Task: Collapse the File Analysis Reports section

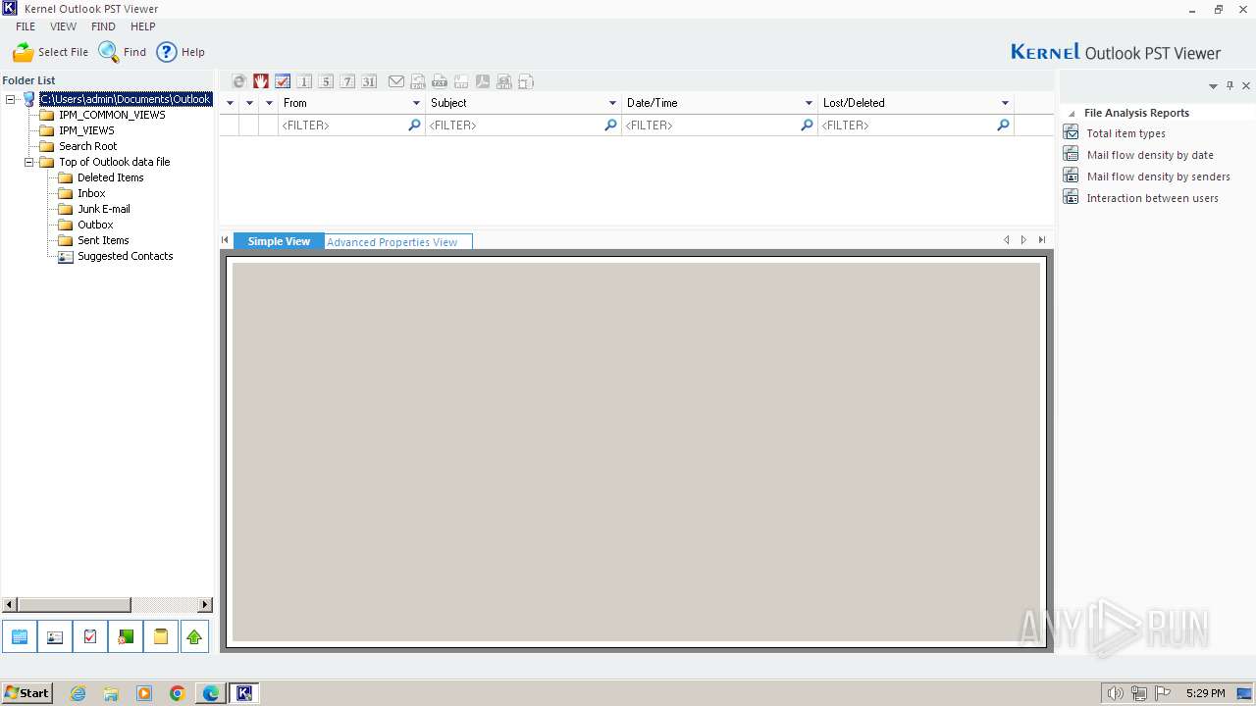Action: 1072,114
